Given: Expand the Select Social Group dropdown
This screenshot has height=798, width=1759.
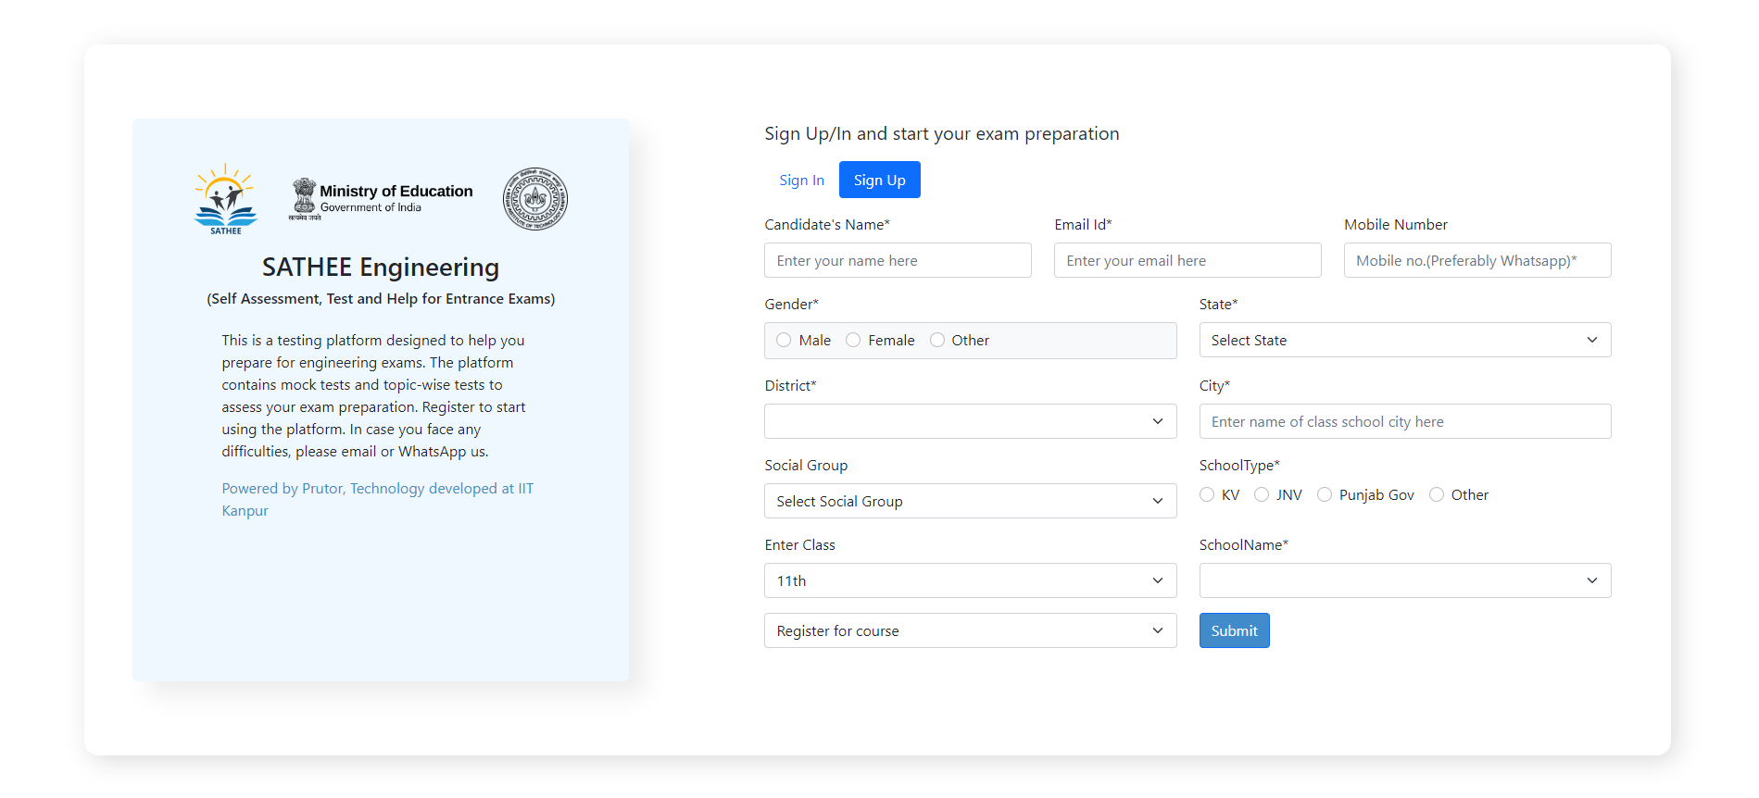Looking at the screenshot, I should pyautogui.click(x=971, y=501).
